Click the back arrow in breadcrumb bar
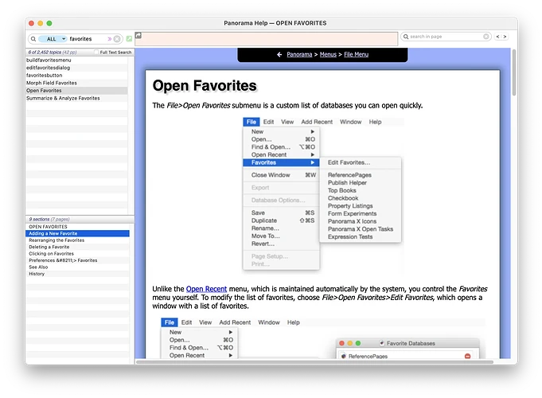 tap(279, 54)
